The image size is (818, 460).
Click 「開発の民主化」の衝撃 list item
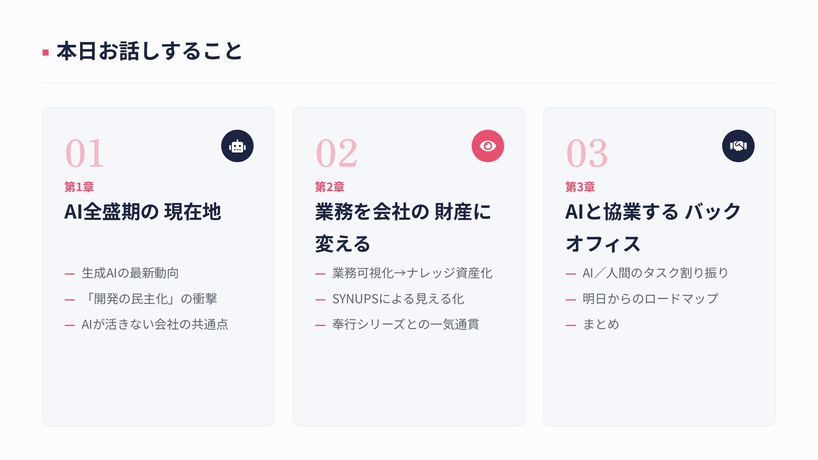[x=149, y=299]
